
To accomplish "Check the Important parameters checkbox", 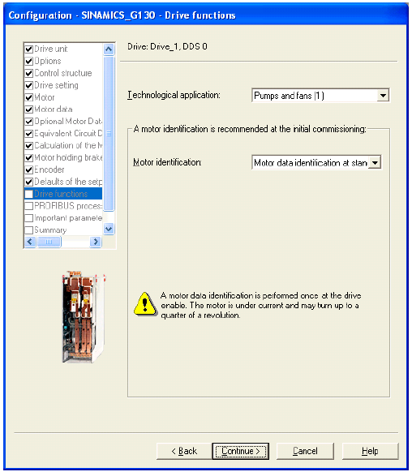I will point(29,218).
